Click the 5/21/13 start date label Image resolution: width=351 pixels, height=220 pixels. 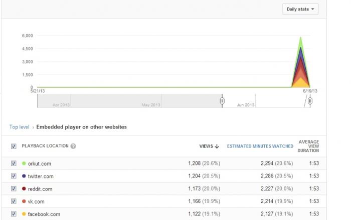pyautogui.click(x=38, y=91)
